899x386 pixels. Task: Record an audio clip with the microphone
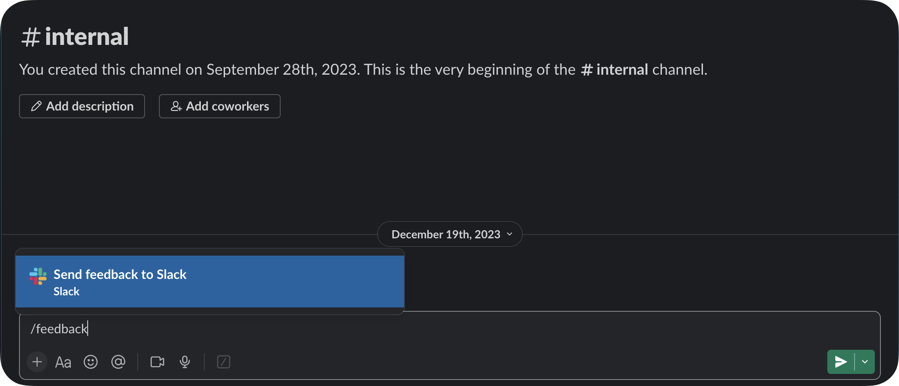point(184,362)
